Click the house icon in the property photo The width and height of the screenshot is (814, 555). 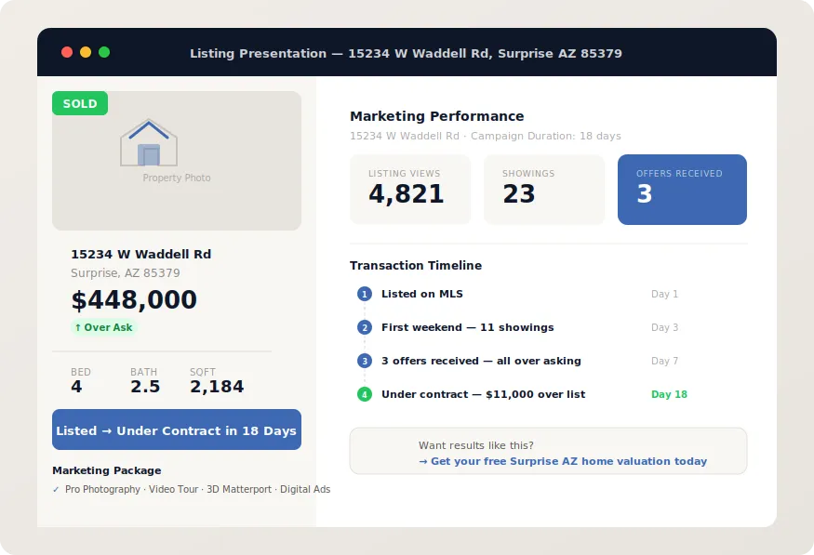(x=149, y=142)
